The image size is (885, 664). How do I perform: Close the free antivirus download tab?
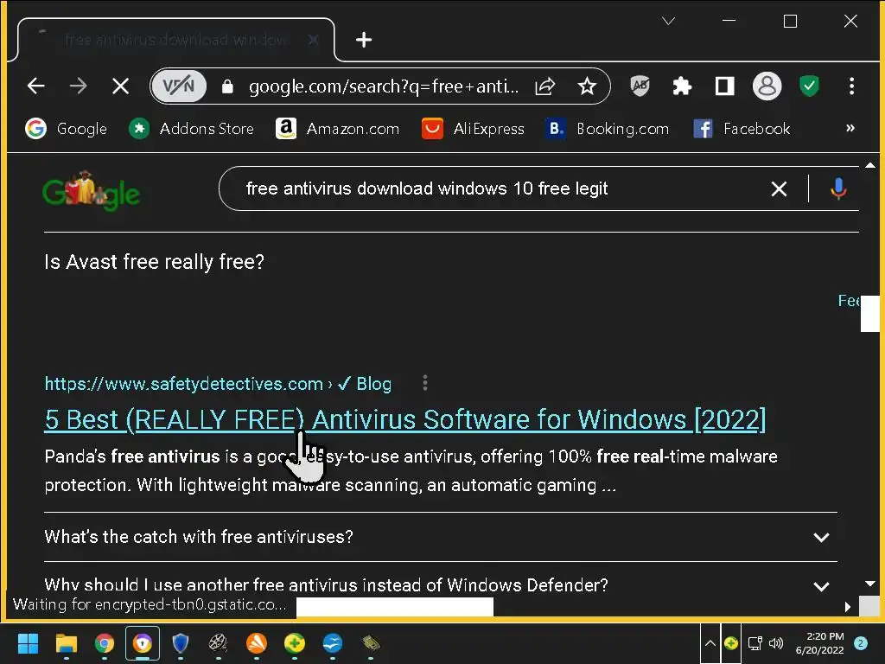pos(313,40)
